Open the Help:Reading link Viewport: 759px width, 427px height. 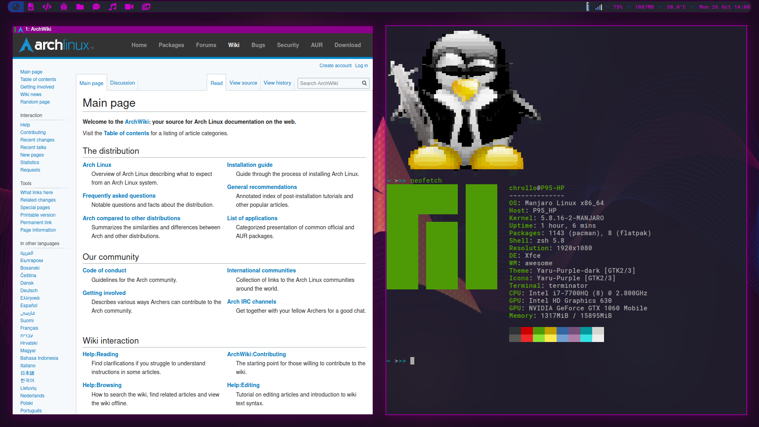coord(100,354)
